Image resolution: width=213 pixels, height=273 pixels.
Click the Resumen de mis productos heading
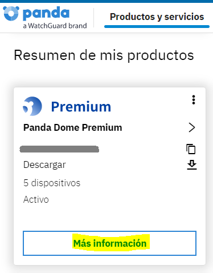click(x=104, y=55)
